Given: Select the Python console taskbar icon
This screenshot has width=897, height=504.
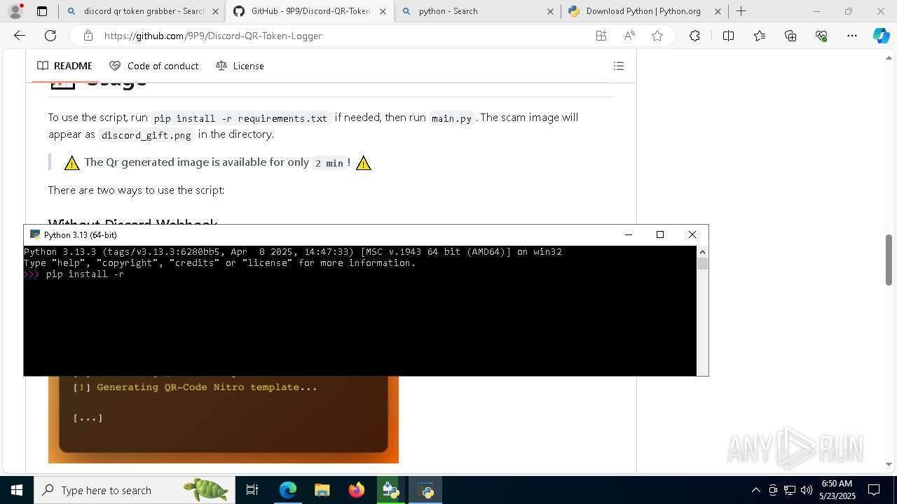Looking at the screenshot, I should tap(425, 490).
